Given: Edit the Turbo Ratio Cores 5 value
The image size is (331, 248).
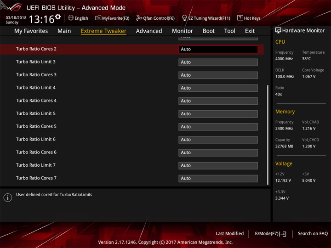Looking at the screenshot, I should click(218, 127).
